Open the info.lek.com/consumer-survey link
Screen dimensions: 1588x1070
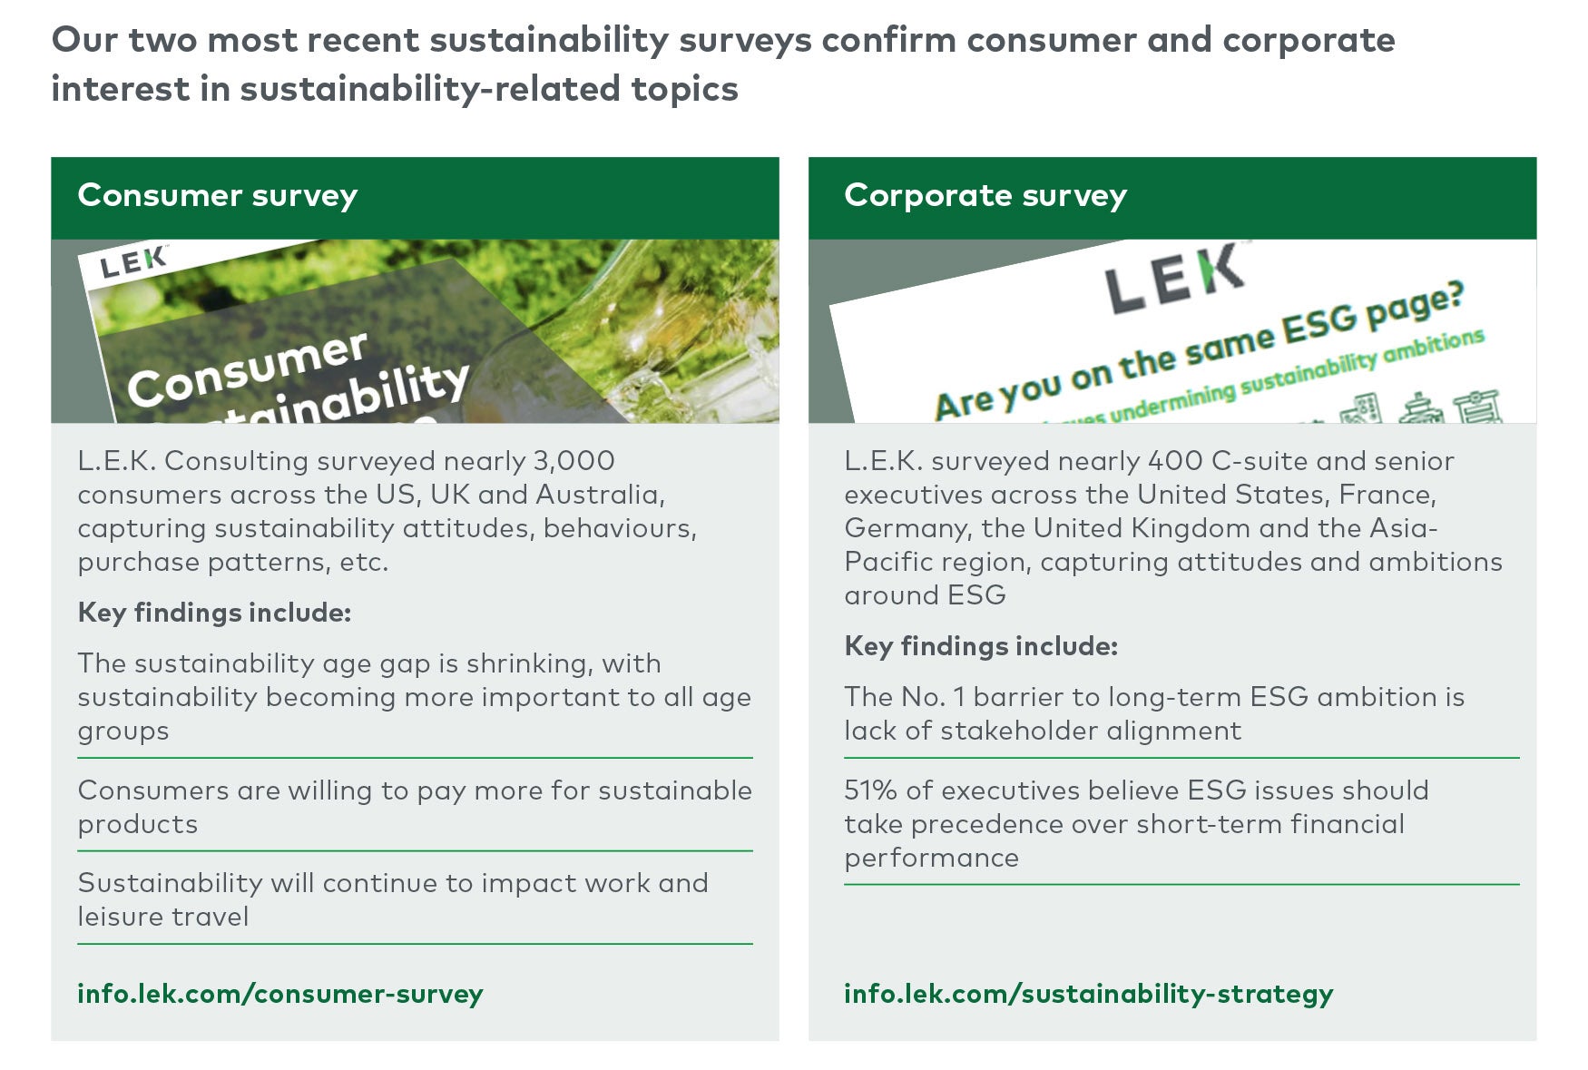(x=279, y=994)
